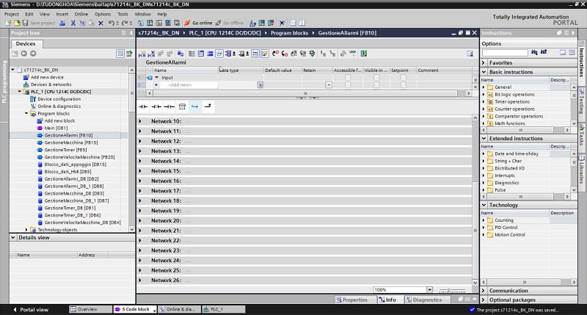Switch to Portal view

coord(29,310)
